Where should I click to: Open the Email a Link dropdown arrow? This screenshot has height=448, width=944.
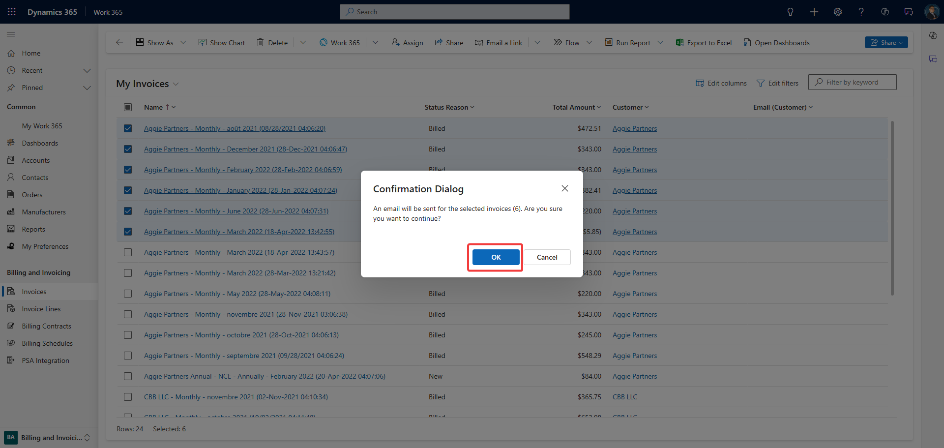tap(537, 43)
